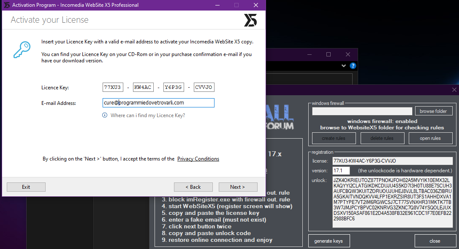
Task: Open 'Where can i find my Licence Key?'
Action: pos(147,115)
